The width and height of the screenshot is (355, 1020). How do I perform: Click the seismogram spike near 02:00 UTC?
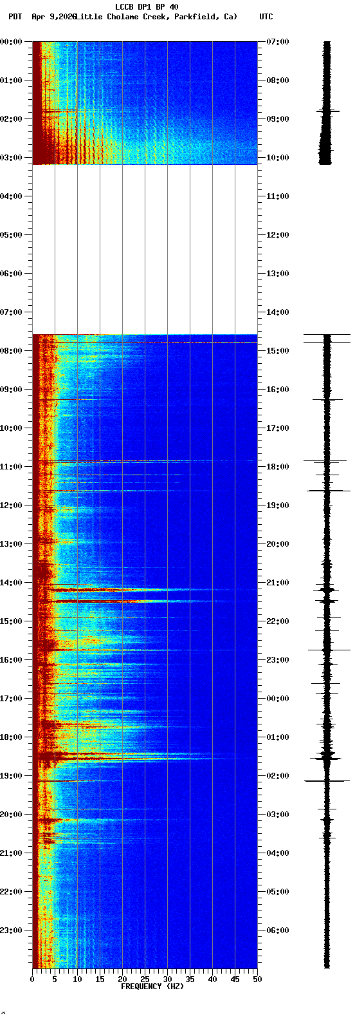pyautogui.click(x=327, y=781)
